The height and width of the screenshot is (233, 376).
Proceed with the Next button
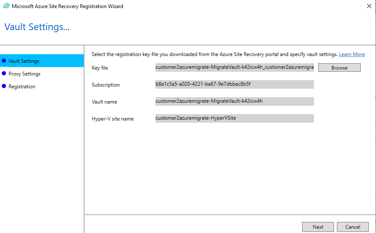click(x=318, y=227)
